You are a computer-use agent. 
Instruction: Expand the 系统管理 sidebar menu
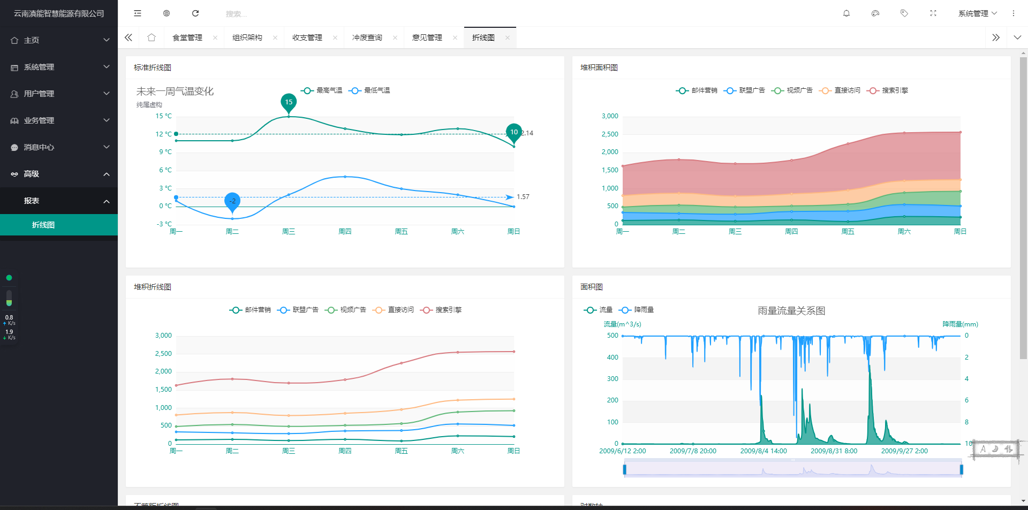pos(59,67)
